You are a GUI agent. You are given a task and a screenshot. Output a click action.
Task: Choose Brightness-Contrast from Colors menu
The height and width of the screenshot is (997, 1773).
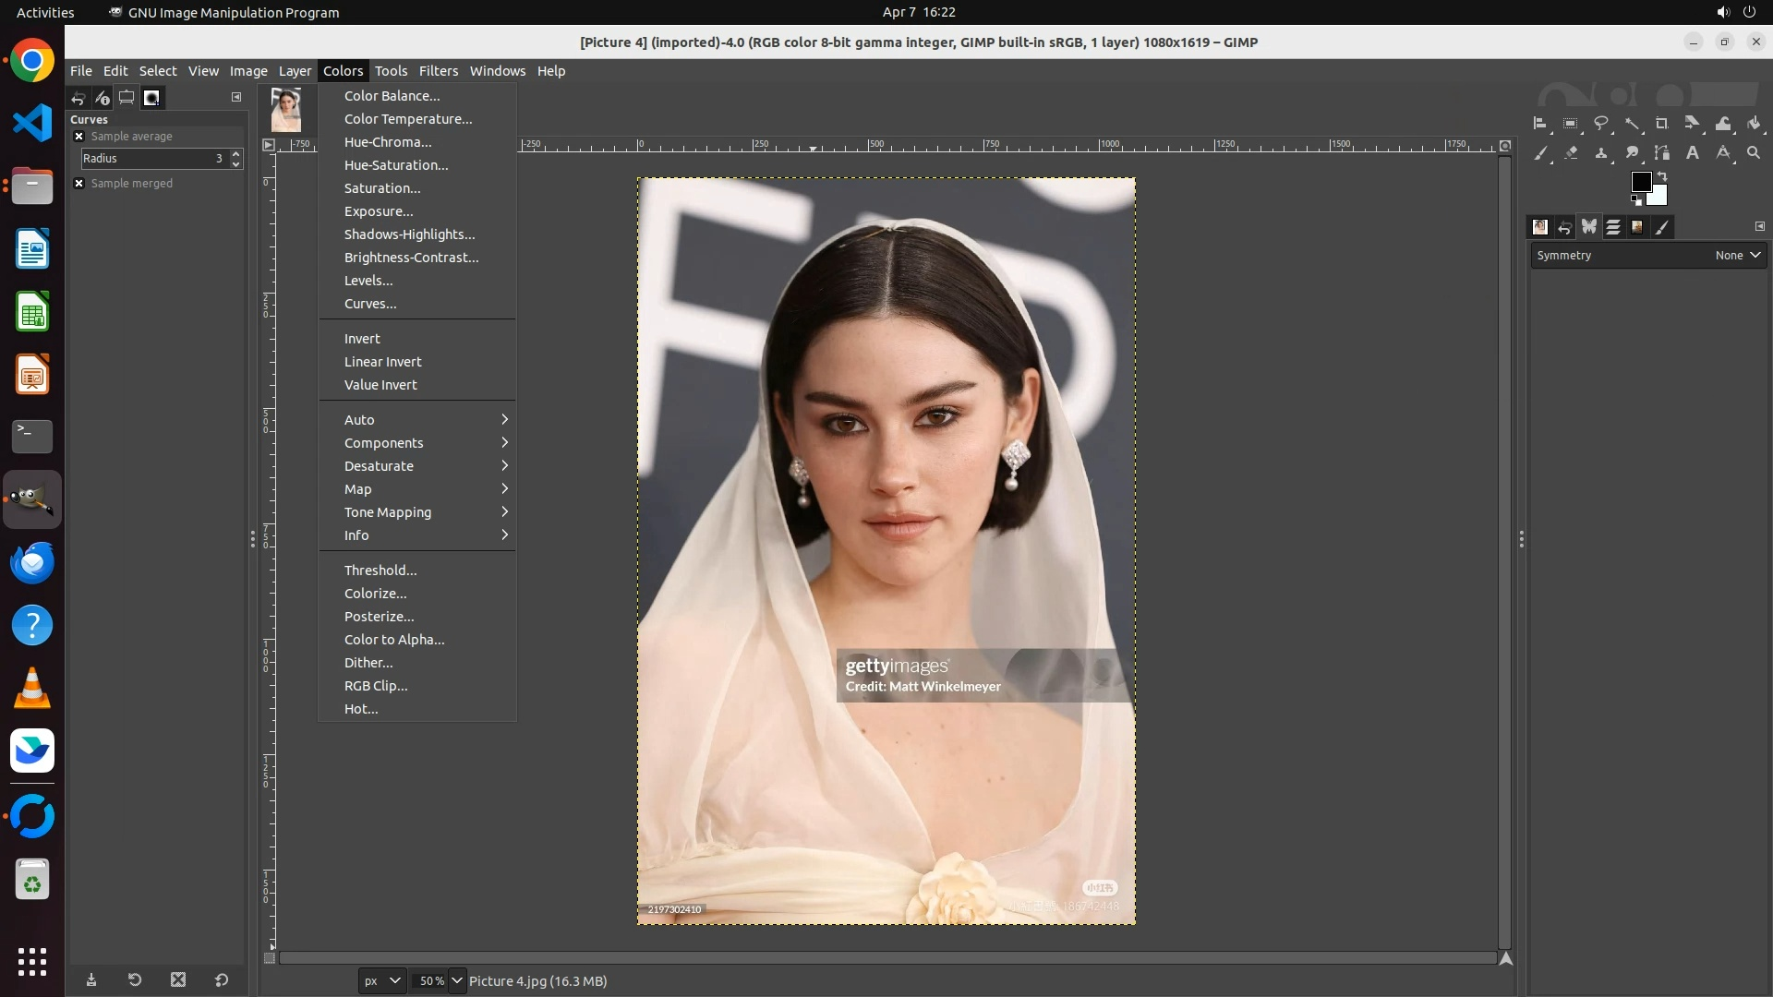point(411,258)
